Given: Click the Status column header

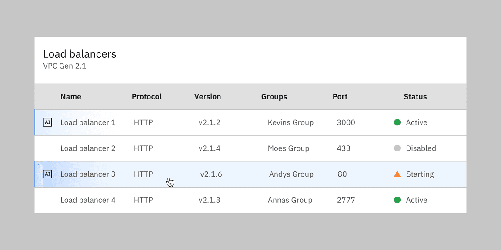Looking at the screenshot, I should point(415,97).
